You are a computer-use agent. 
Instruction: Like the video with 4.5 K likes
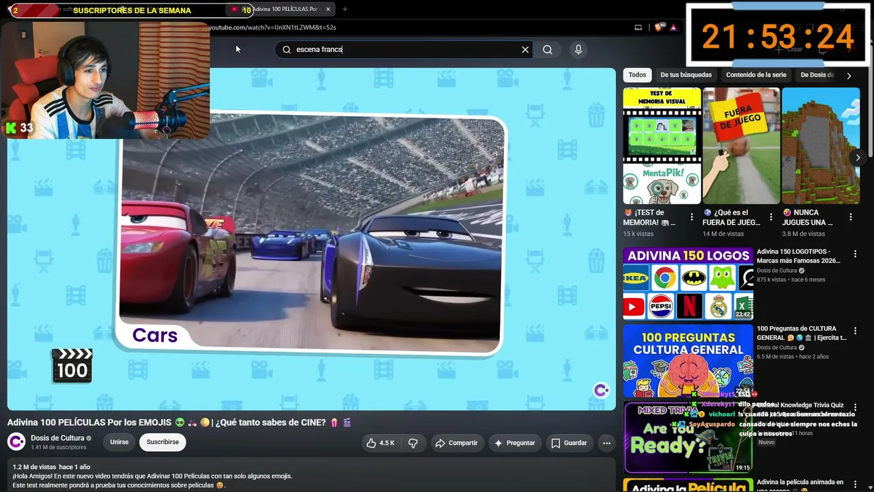pyautogui.click(x=380, y=443)
